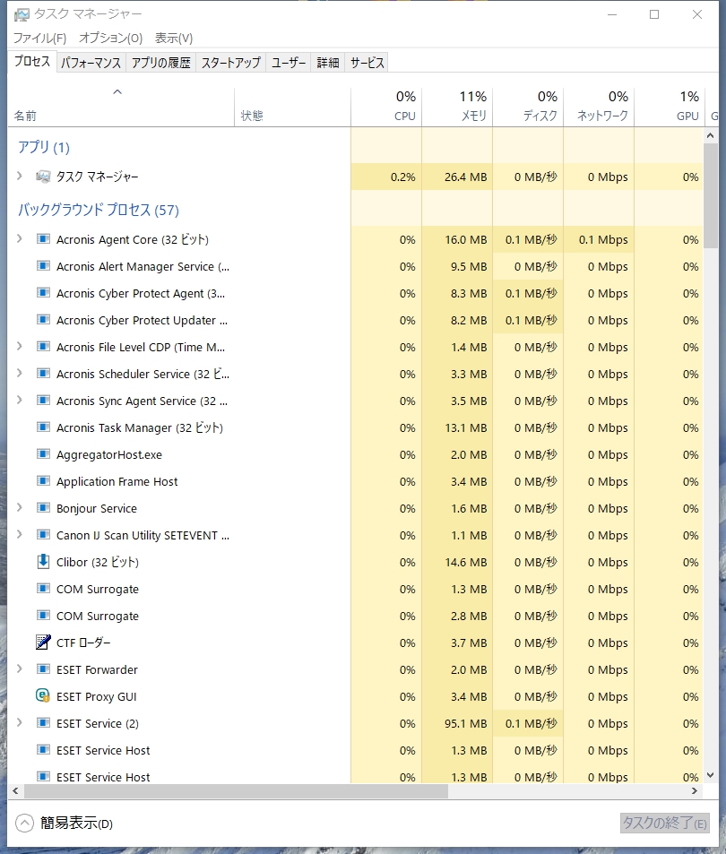Sort by the GPU column header
726x854 pixels.
[670, 108]
